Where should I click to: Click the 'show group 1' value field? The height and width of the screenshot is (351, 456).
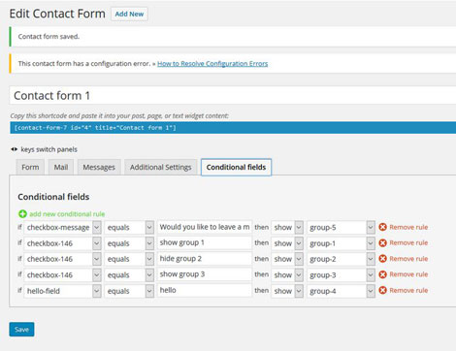(x=205, y=242)
